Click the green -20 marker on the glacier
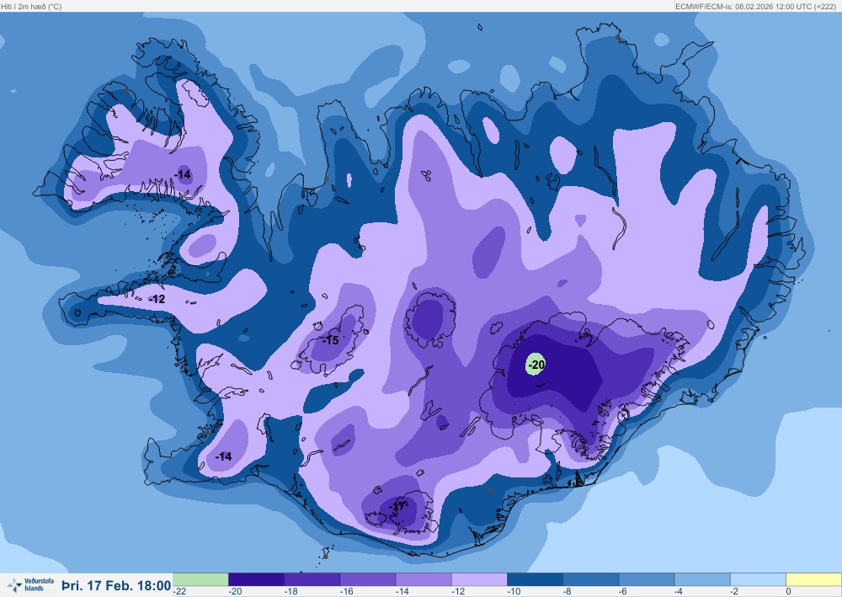 pyautogui.click(x=536, y=365)
